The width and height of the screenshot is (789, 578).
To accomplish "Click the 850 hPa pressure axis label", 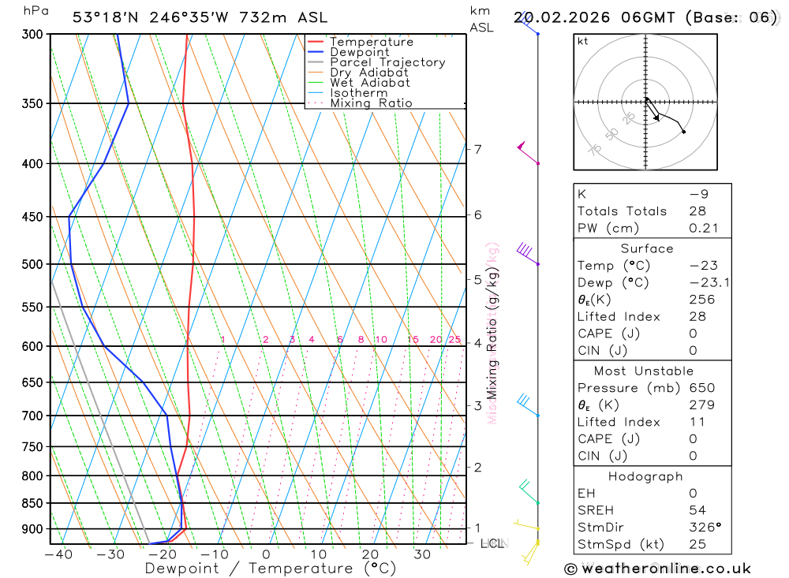I will (32, 503).
